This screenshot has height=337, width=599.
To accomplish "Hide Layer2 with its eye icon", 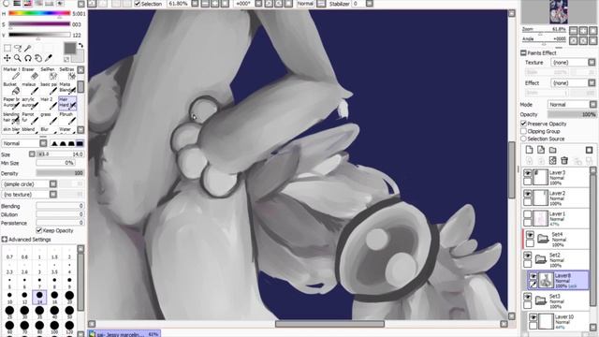I will pos(528,194).
